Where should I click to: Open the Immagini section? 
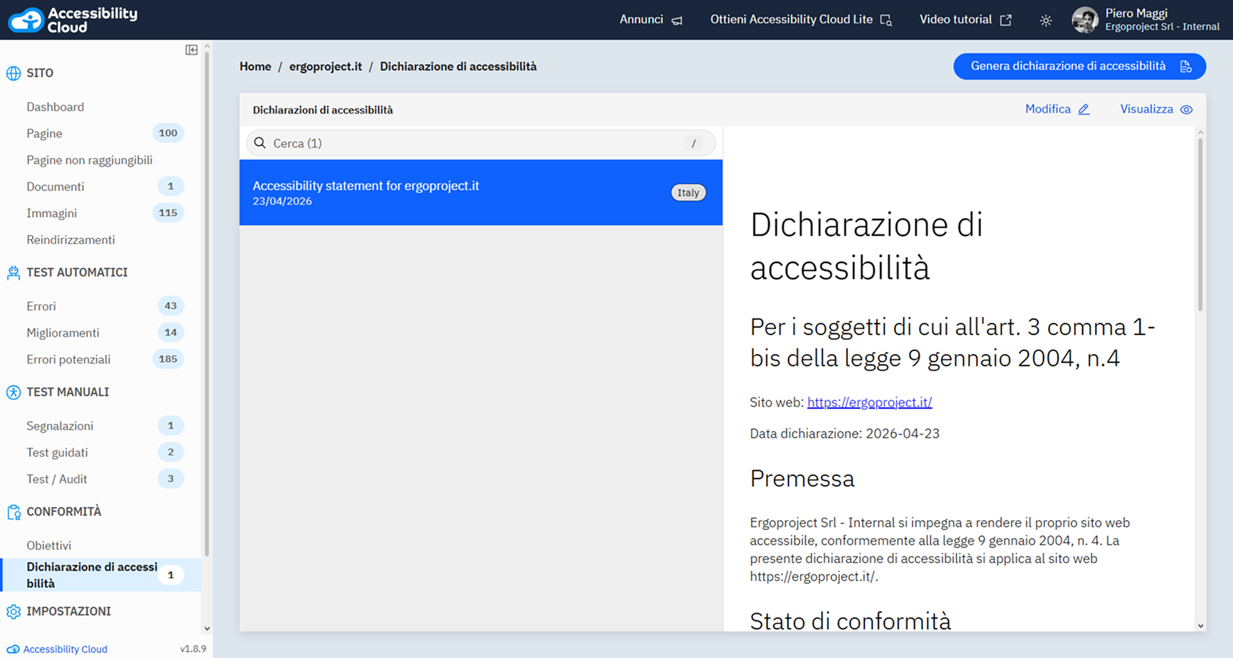tap(52, 213)
